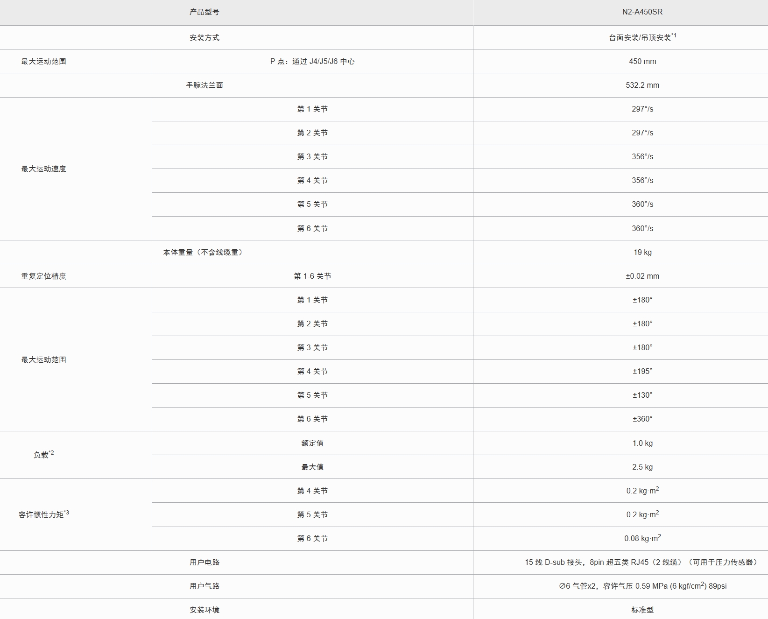Select the ±0.02 mm value
This screenshot has height=619, width=768.
coord(642,276)
